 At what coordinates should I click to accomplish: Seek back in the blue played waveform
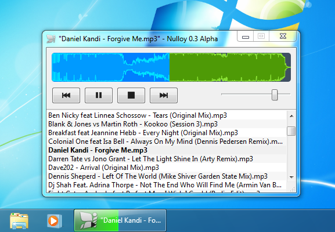click(x=111, y=67)
